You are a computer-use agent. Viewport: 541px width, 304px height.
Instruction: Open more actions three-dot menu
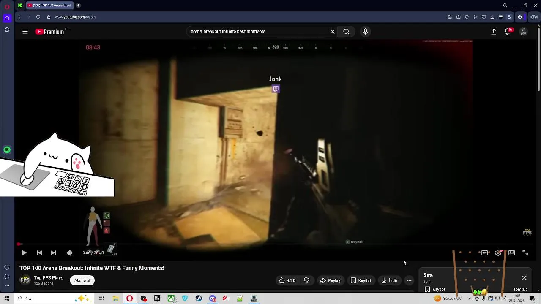pos(409,280)
